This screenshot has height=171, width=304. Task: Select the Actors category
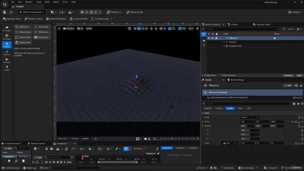[x=7, y=45]
